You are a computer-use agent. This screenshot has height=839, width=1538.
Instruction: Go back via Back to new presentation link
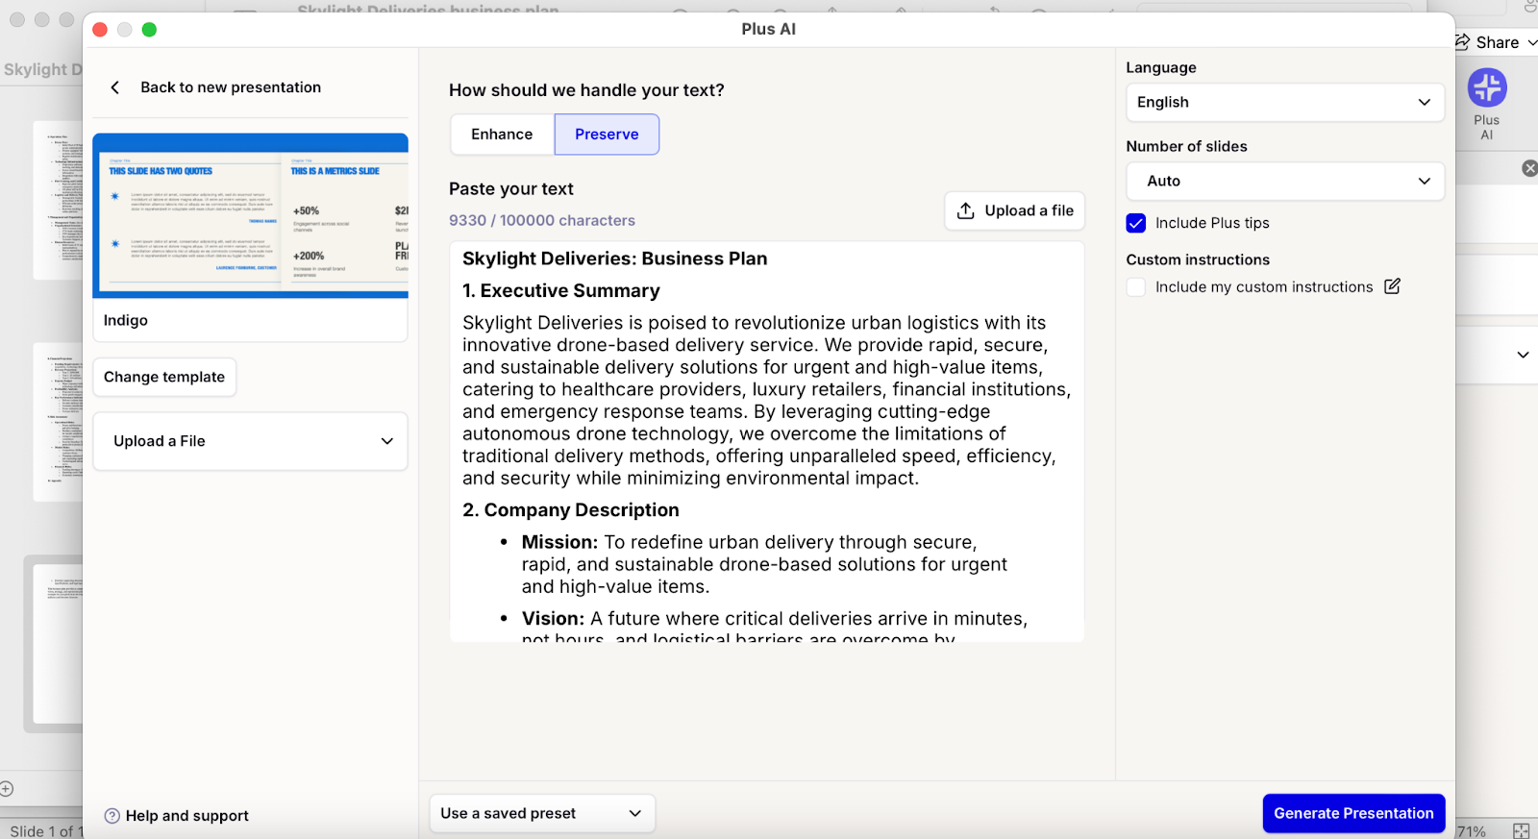(x=231, y=87)
